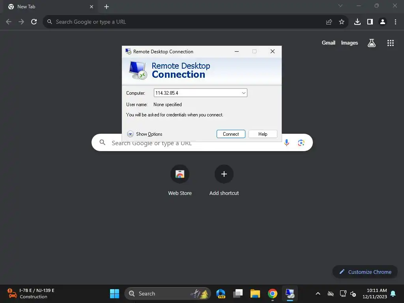Image resolution: width=404 pixels, height=303 pixels.
Task: Share this page from the address bar
Action: click(329, 22)
